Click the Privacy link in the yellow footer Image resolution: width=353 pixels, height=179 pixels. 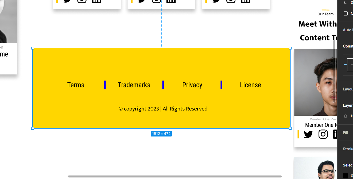[x=192, y=85]
